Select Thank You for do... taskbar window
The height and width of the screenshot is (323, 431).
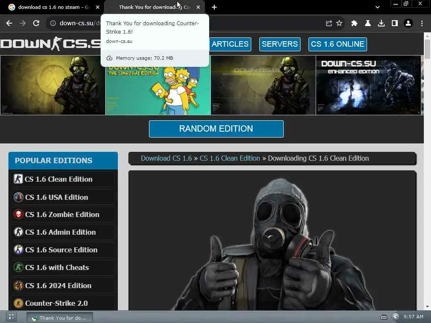pyautogui.click(x=60, y=318)
